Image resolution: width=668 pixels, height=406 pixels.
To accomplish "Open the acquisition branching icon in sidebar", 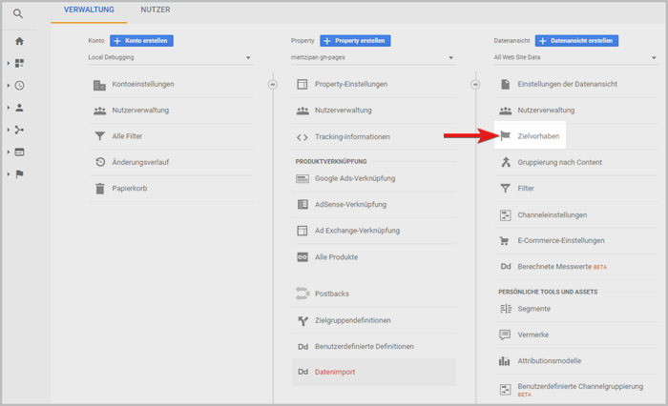I will pyautogui.click(x=19, y=130).
